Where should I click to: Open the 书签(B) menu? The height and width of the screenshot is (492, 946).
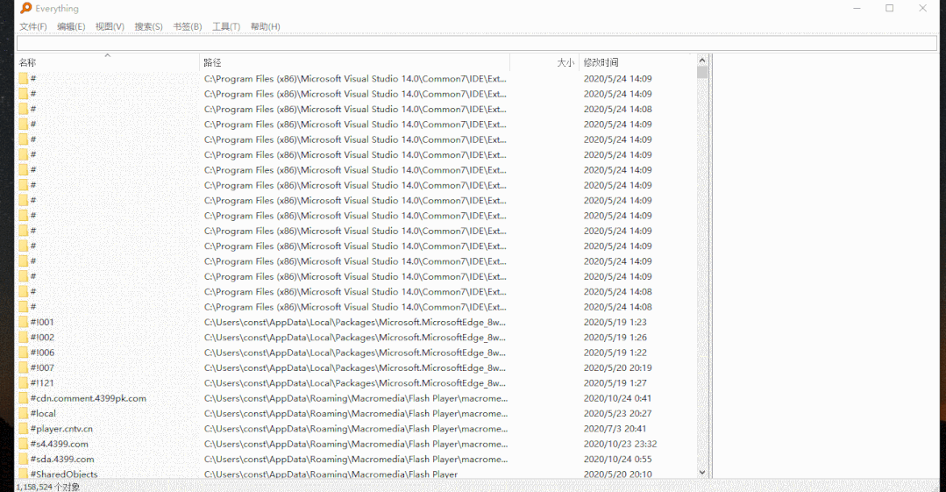pos(187,26)
